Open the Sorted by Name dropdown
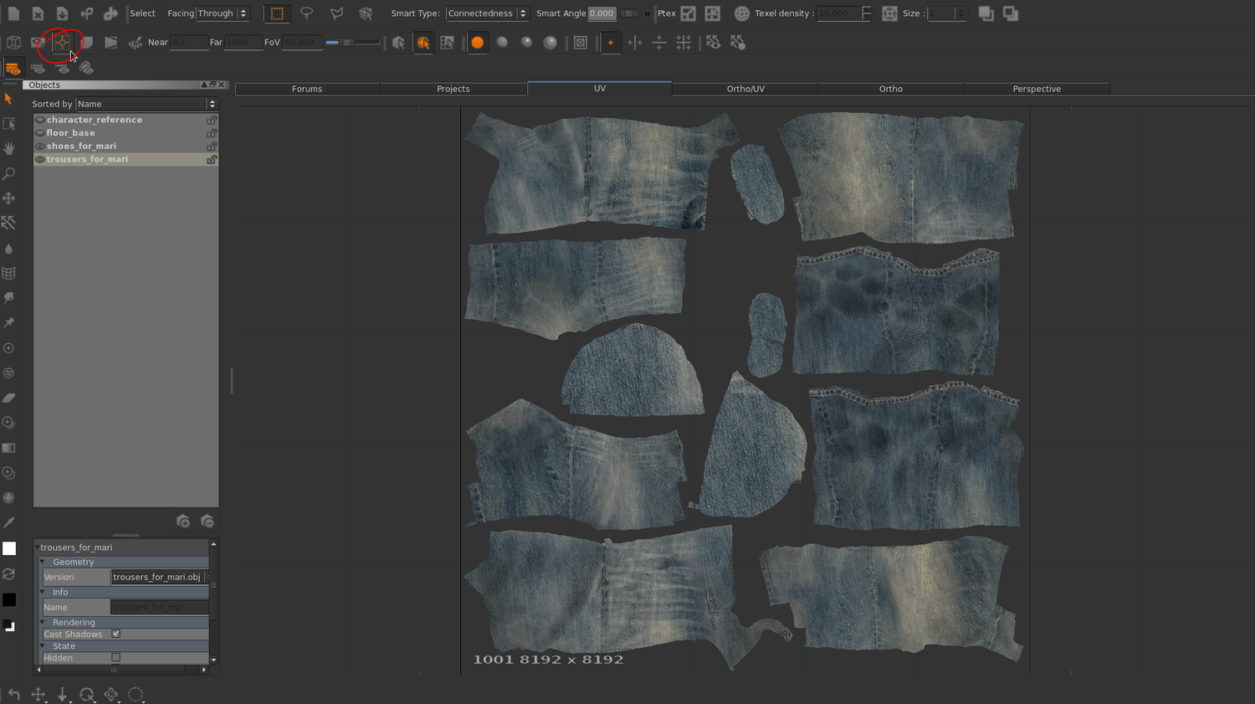The width and height of the screenshot is (1255, 704). pos(146,104)
